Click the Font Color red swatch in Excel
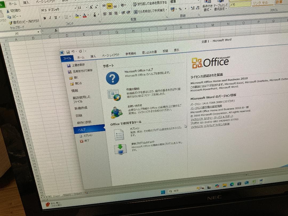Image resolution: width=288 pixels, height=216 pixels. coord(85,16)
